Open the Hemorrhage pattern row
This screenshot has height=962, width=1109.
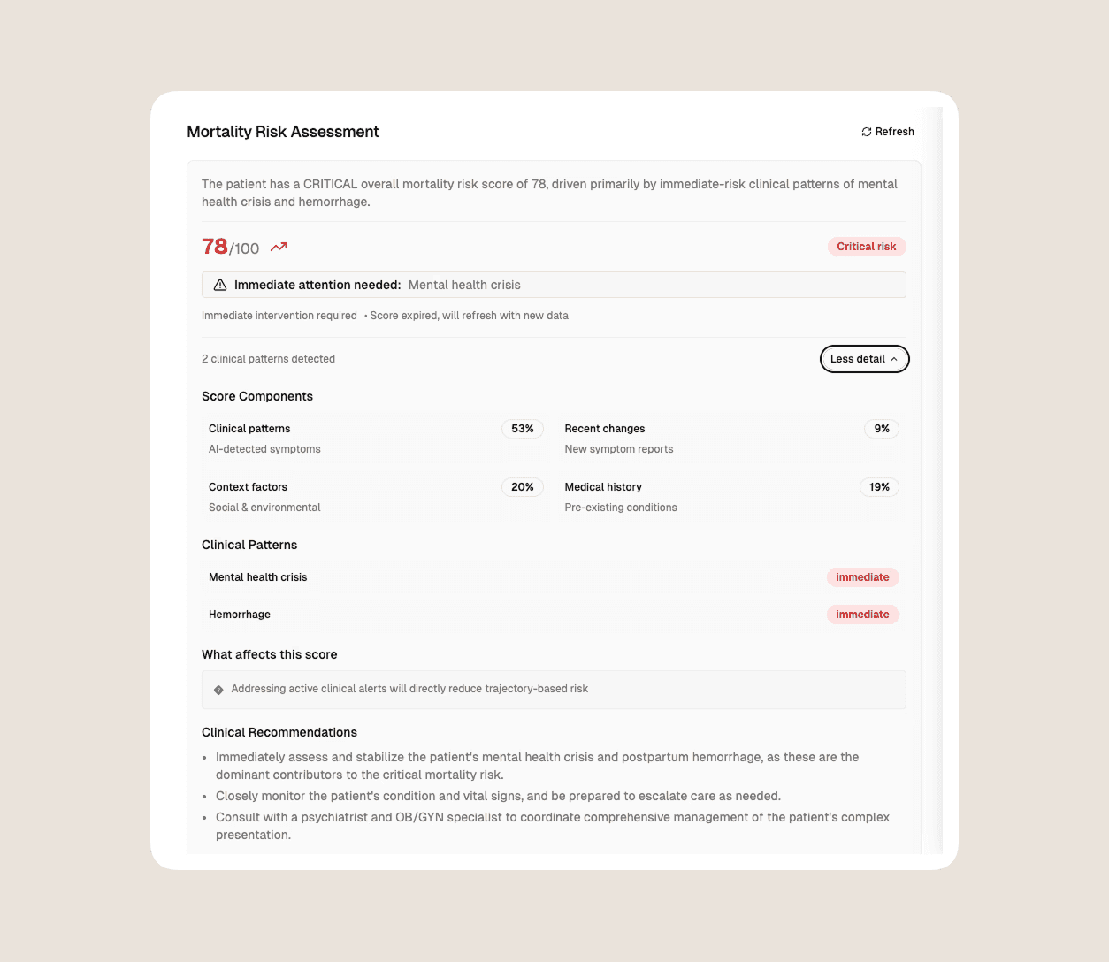point(554,615)
